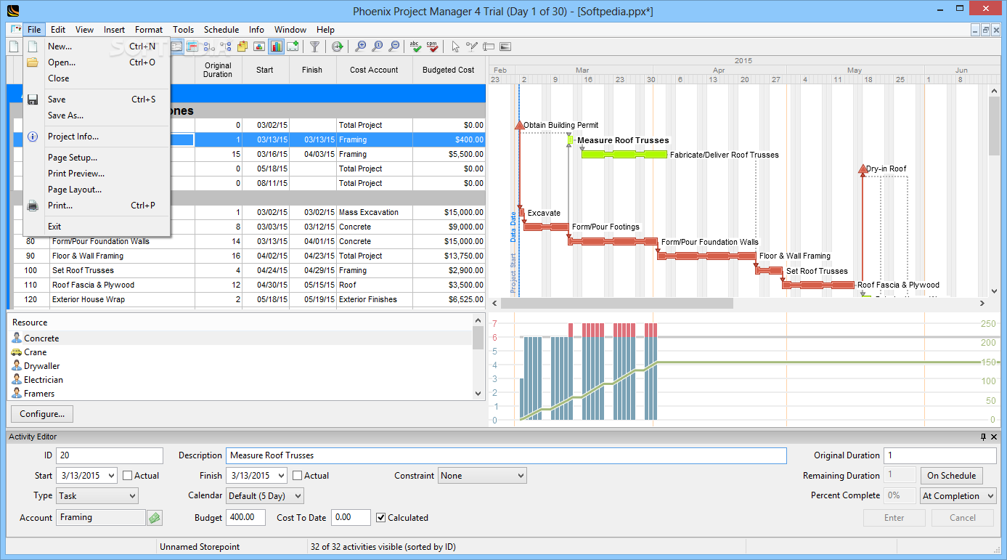Check the Actual box beside Start
Image resolution: width=1007 pixels, height=560 pixels.
[x=128, y=476]
